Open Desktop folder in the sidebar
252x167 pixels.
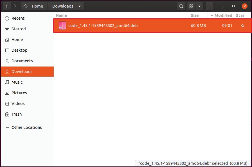[x=27, y=50]
